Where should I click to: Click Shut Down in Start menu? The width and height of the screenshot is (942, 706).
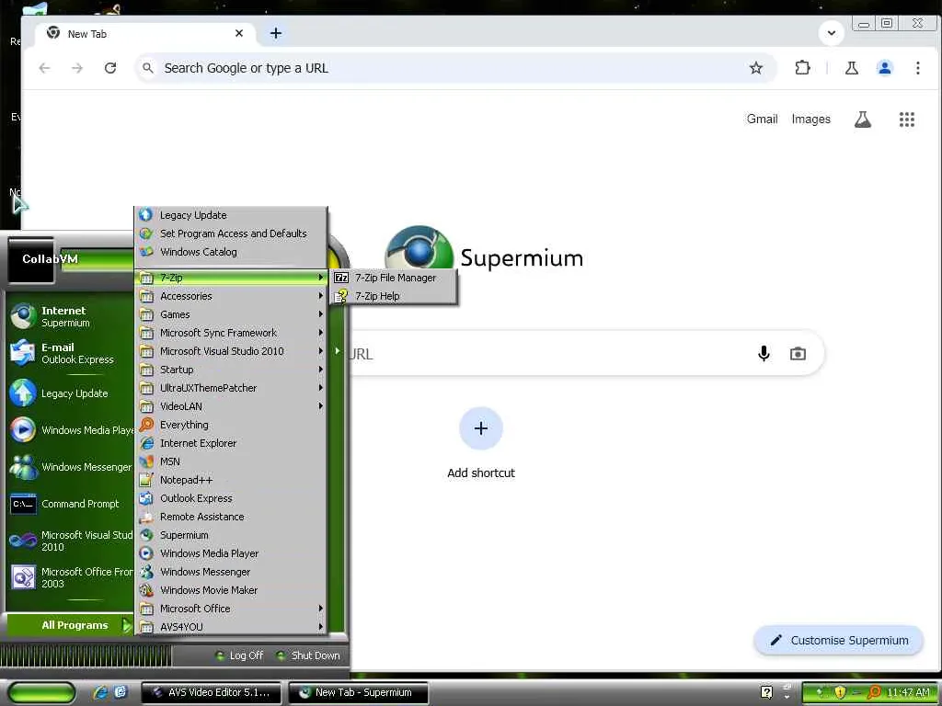tap(307, 655)
